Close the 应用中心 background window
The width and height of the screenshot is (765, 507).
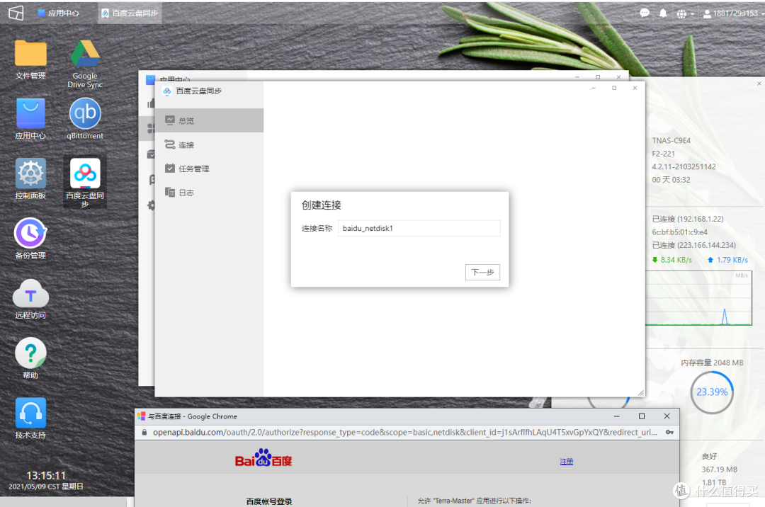[618, 77]
